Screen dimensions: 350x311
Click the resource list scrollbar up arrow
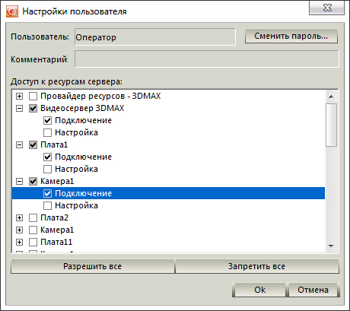click(331, 97)
